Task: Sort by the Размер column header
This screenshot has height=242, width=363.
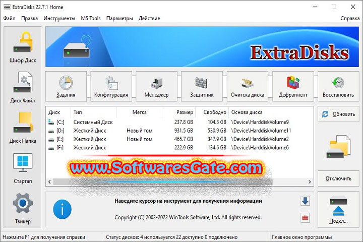Action: (x=179, y=112)
